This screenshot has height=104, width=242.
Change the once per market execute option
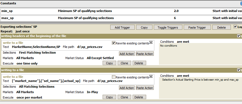(x=29, y=97)
